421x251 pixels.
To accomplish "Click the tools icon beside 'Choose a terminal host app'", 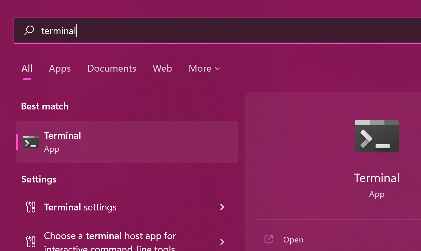I will click(x=31, y=241).
